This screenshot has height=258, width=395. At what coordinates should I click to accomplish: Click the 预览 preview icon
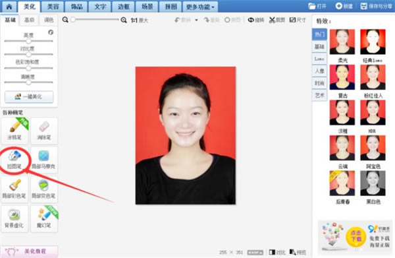[298, 252]
